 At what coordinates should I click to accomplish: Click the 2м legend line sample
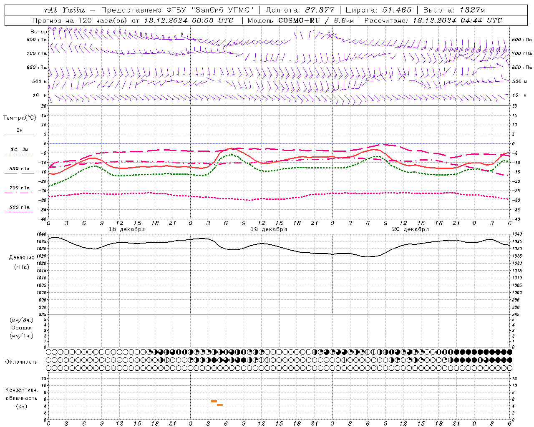(x=19, y=135)
